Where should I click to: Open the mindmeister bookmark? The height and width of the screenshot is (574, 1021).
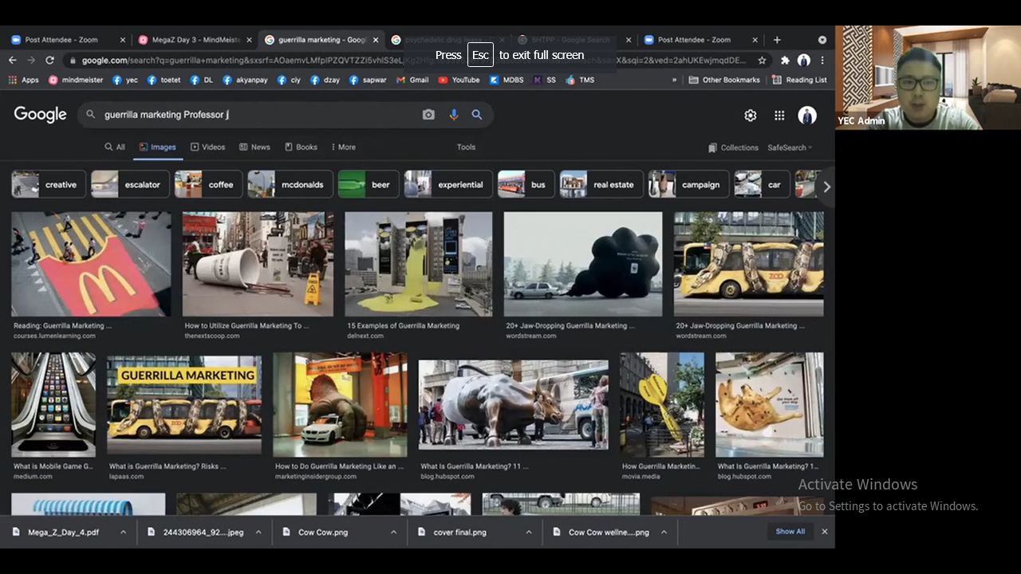(x=76, y=80)
